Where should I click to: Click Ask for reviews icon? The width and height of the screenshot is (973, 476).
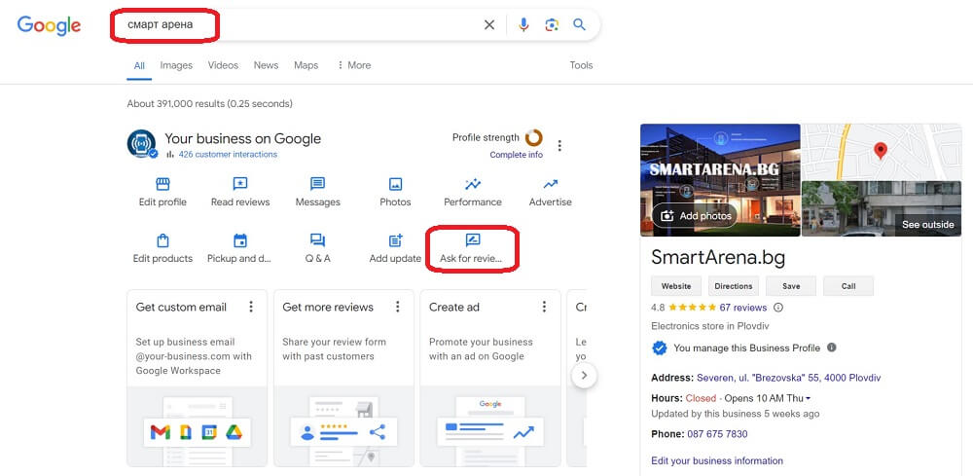pyautogui.click(x=473, y=240)
